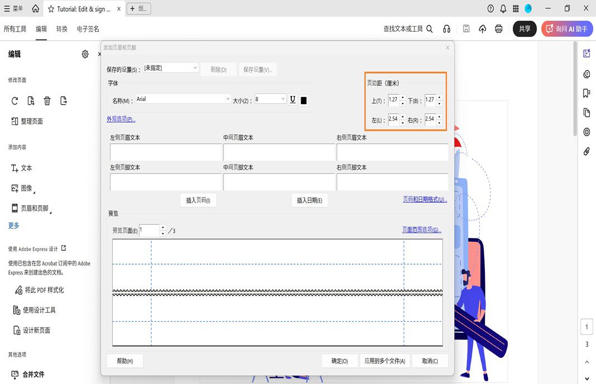Open the font size dropdown
This screenshot has height=384, width=596.
point(270,99)
